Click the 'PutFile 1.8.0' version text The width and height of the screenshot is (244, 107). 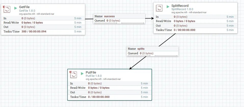(x=94, y=76)
